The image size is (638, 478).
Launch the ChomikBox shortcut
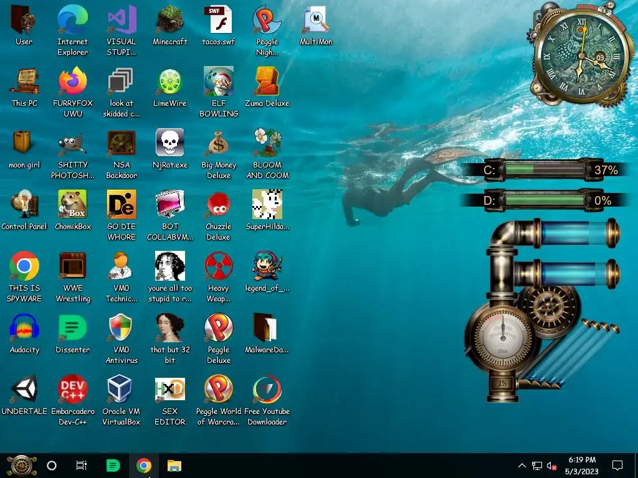coord(72,210)
